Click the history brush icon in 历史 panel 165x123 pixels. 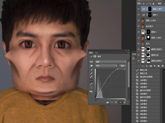coord(133,58)
